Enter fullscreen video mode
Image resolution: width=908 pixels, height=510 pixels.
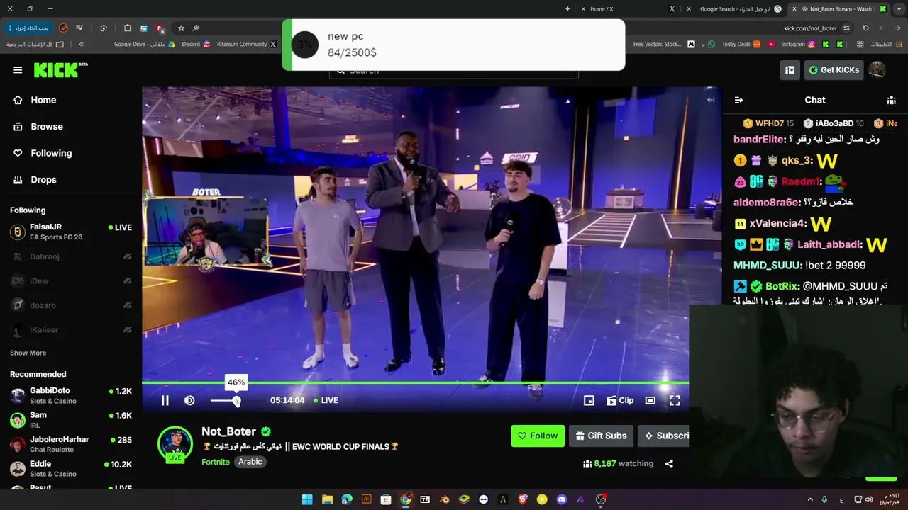(675, 400)
